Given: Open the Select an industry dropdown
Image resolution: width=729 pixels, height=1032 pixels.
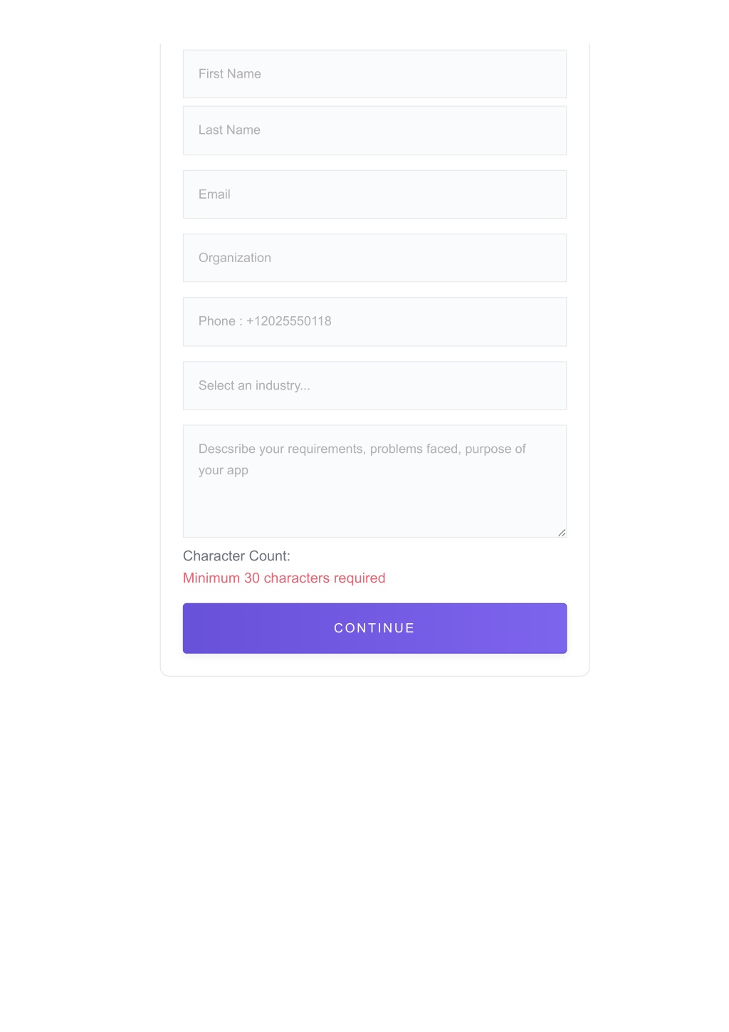Looking at the screenshot, I should click(374, 385).
